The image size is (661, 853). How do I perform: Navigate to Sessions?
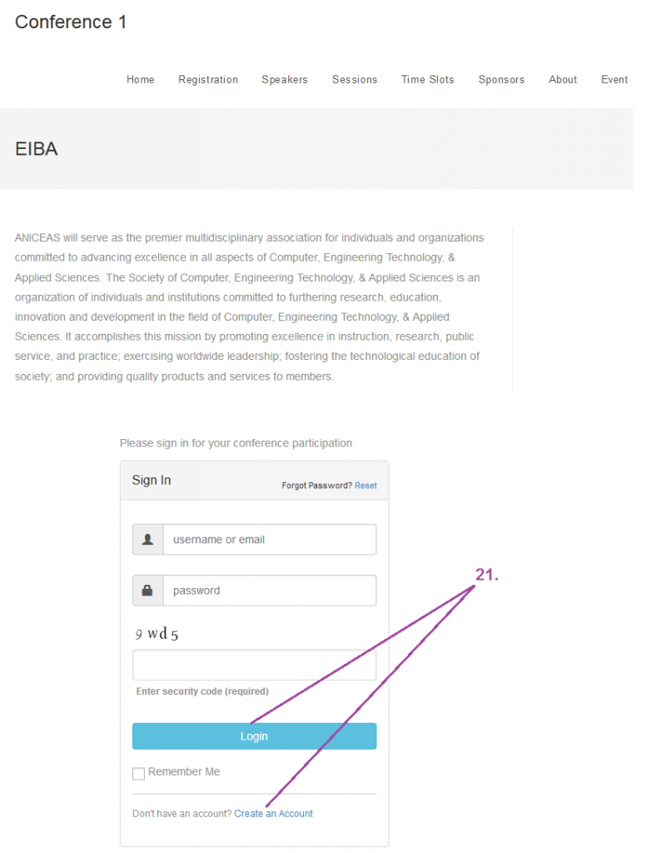tap(355, 79)
